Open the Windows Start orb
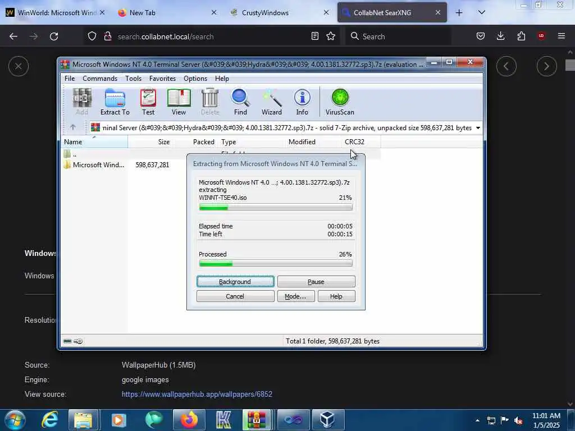This screenshot has height=431, width=575. (15, 420)
